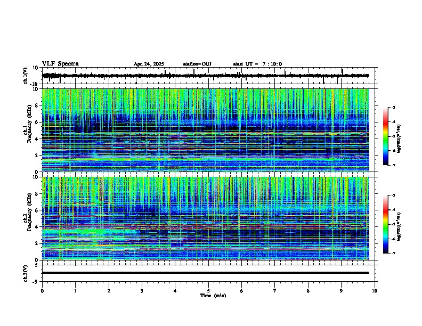Click the time-axis tick label "10"
This screenshot has width=422, height=326.
tap(375, 291)
